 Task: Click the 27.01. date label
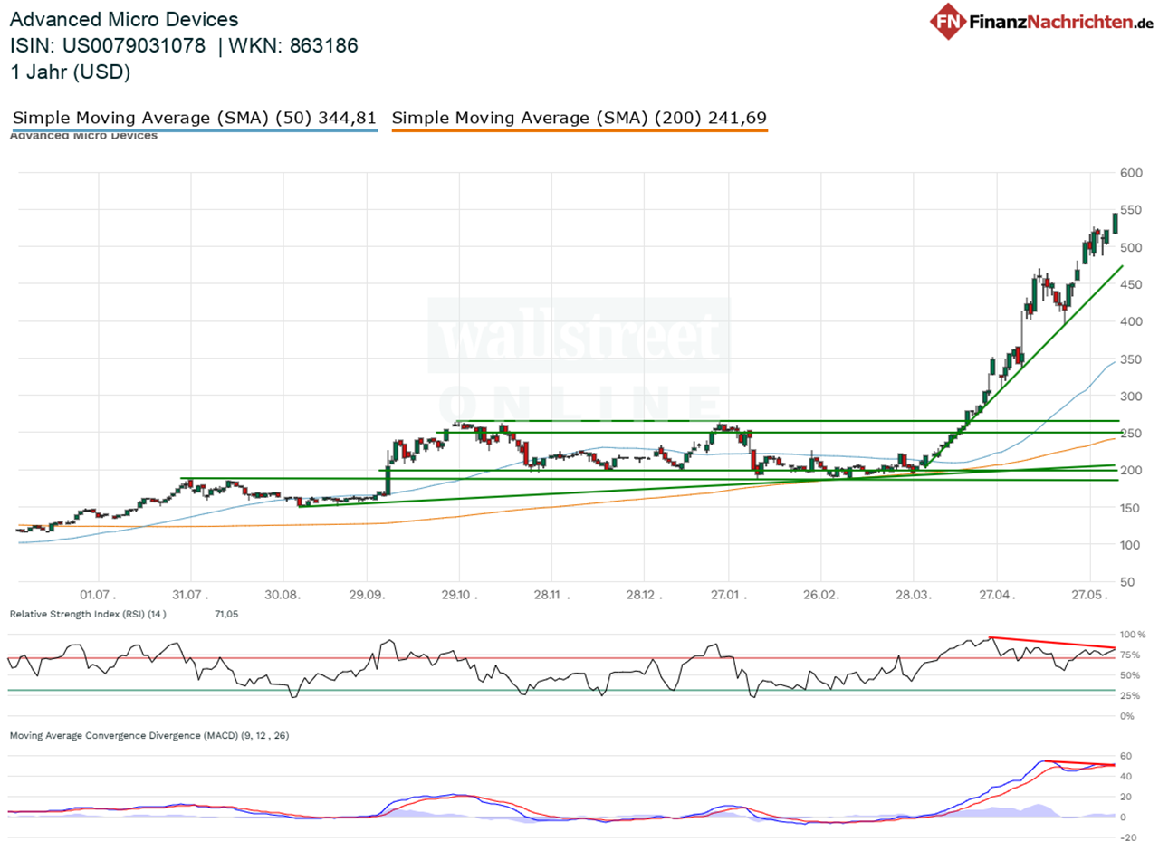point(729,595)
